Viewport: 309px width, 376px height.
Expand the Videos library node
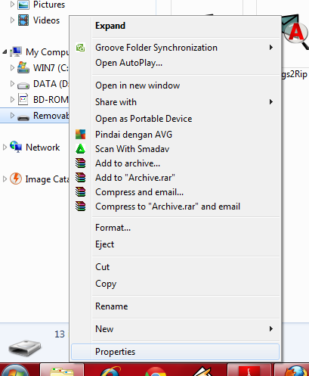tap(12, 20)
